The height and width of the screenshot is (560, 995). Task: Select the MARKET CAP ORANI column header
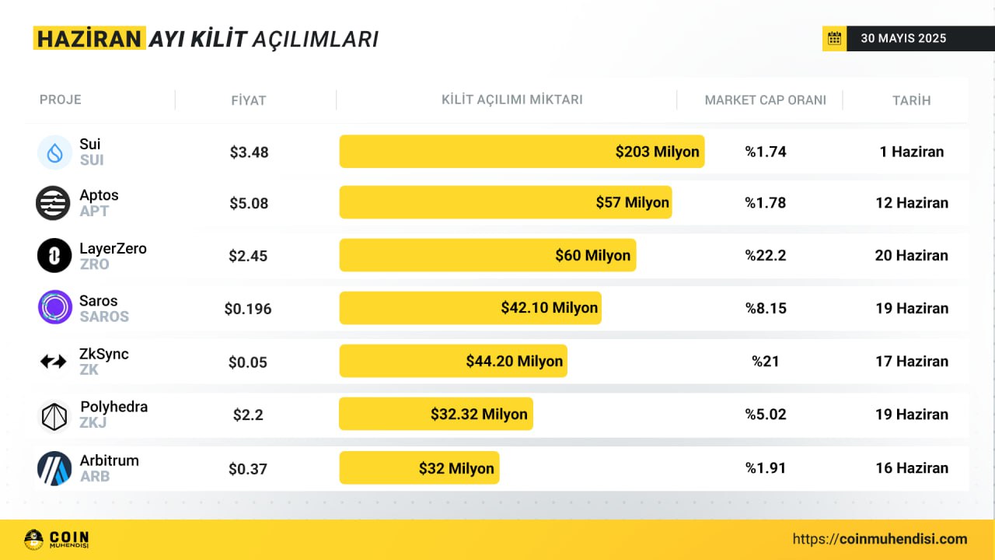click(765, 100)
